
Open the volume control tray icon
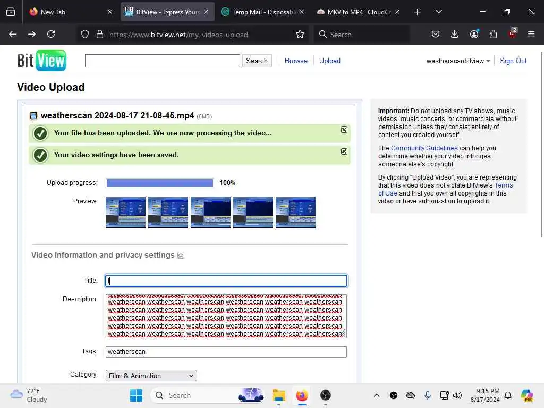[457, 395]
